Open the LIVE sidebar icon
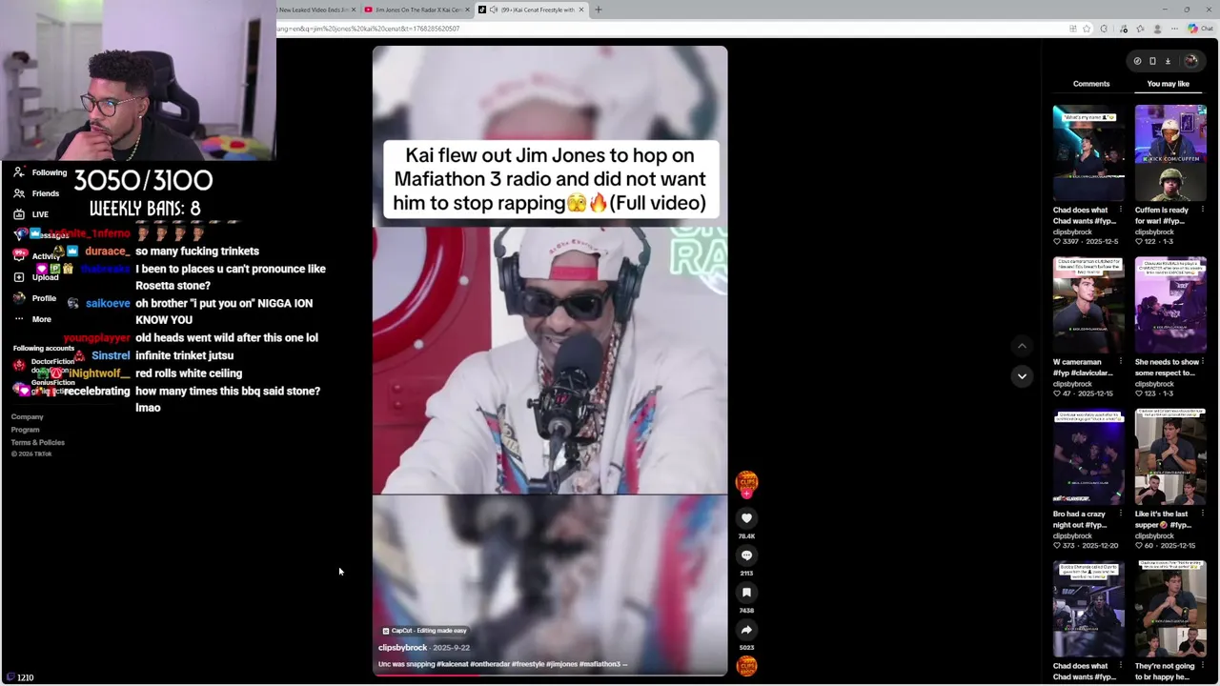Screen dimensions: 1220x686 pyautogui.click(x=19, y=214)
